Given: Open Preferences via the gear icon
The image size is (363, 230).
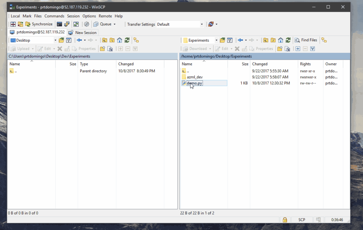Looking at the screenshot, I should 87,24.
